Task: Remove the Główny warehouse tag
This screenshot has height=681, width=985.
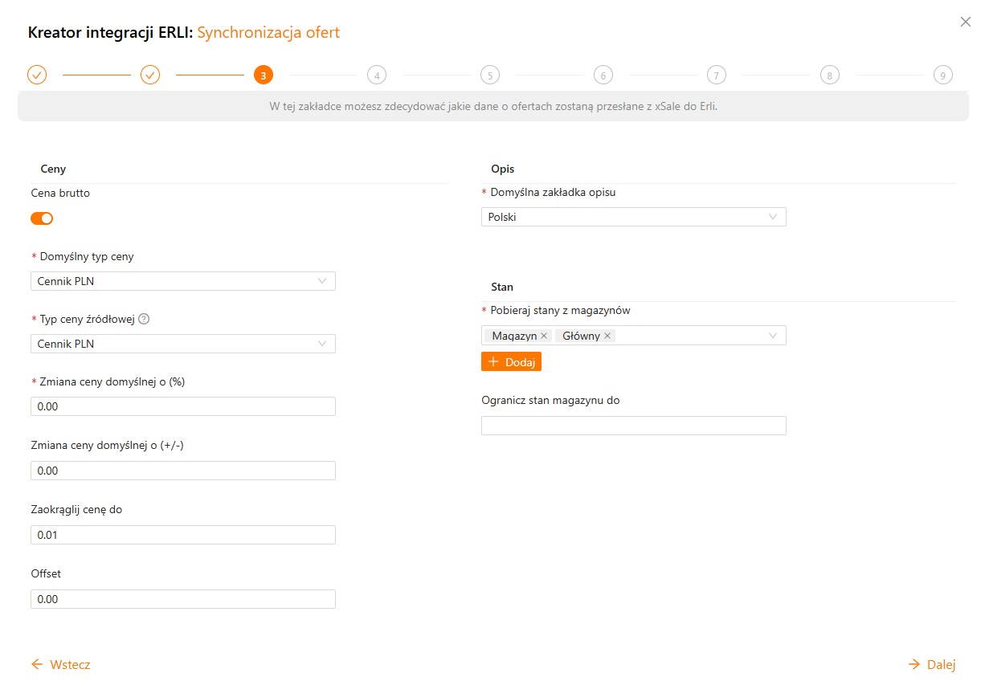Action: coord(607,336)
